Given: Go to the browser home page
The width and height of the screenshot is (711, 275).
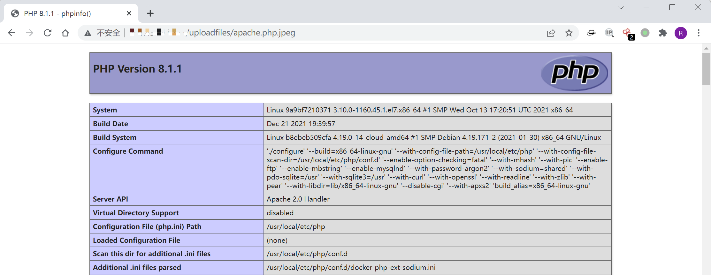Looking at the screenshot, I should click(x=65, y=33).
